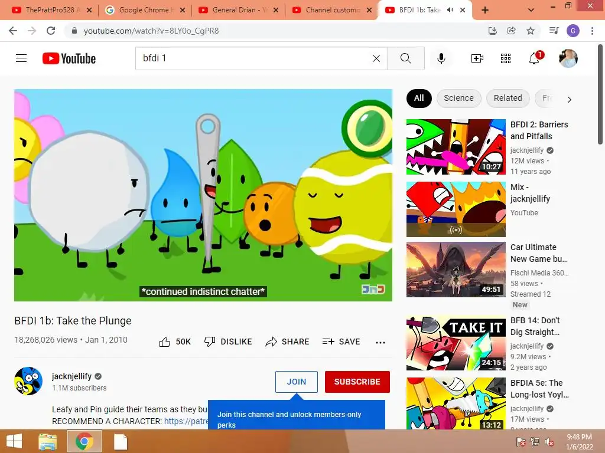Image resolution: width=605 pixels, height=453 pixels.
Task: Open the patreon link in description
Action: pyautogui.click(x=186, y=421)
